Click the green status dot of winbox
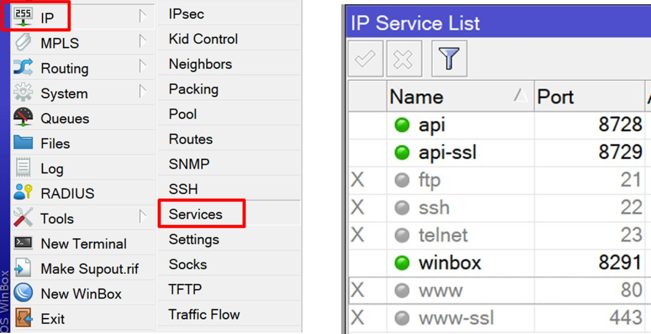 (x=402, y=263)
